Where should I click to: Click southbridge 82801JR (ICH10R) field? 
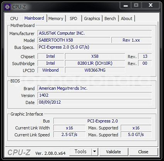point(95,63)
